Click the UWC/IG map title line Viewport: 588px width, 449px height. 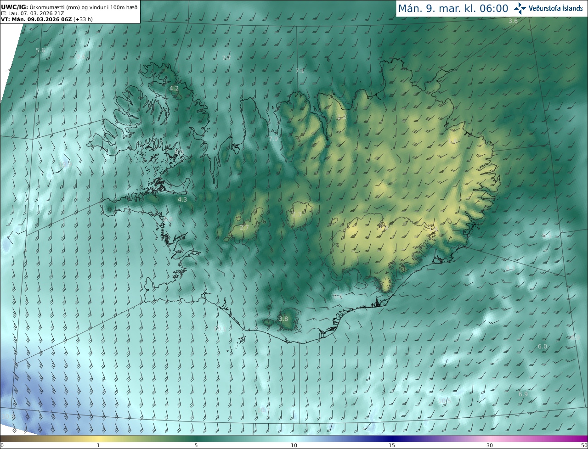69,7
